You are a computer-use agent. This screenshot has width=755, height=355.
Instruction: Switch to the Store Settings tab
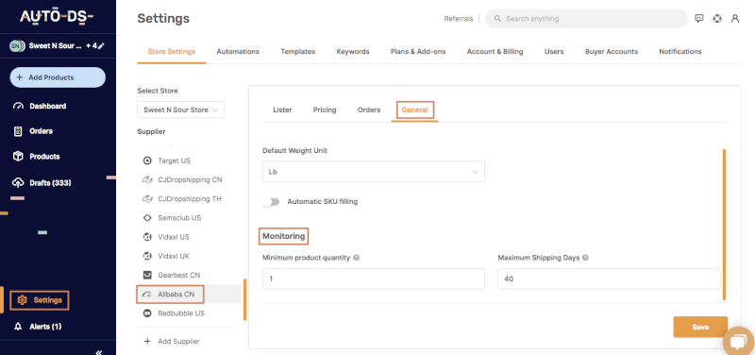click(x=172, y=52)
